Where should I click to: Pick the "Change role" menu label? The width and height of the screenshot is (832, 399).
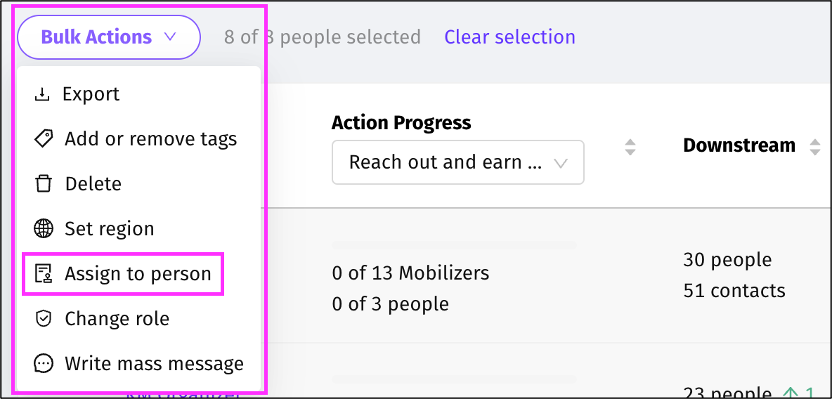[x=117, y=319]
